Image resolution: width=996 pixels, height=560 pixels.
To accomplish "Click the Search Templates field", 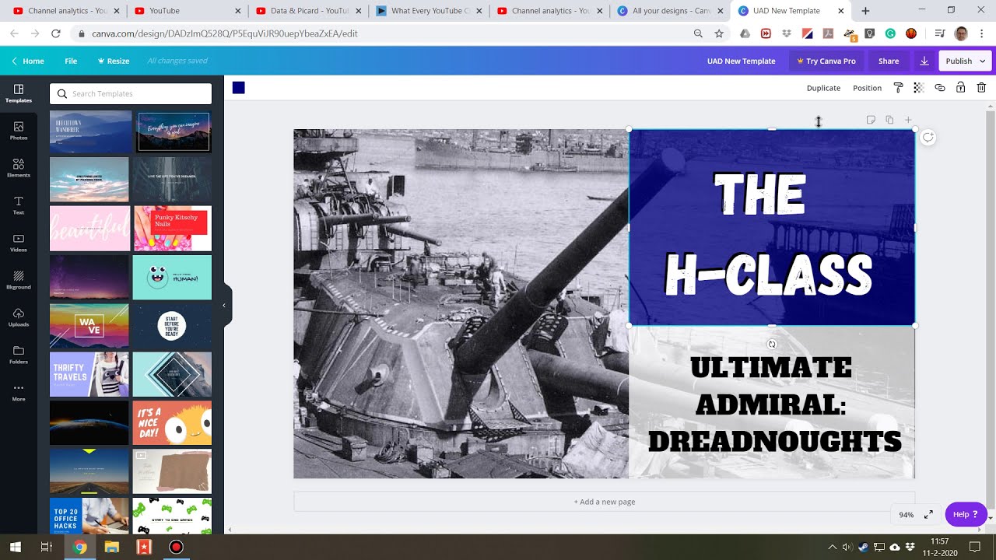I will pos(131,93).
